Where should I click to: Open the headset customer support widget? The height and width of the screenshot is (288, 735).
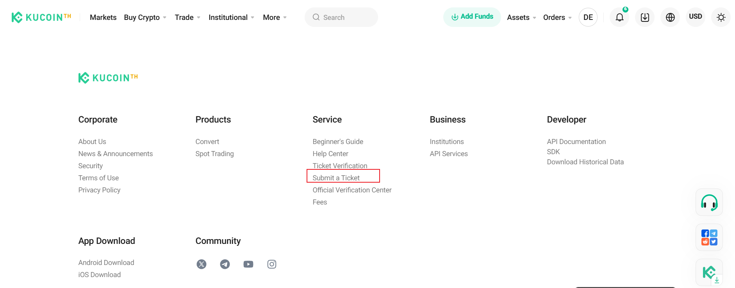[x=709, y=203]
